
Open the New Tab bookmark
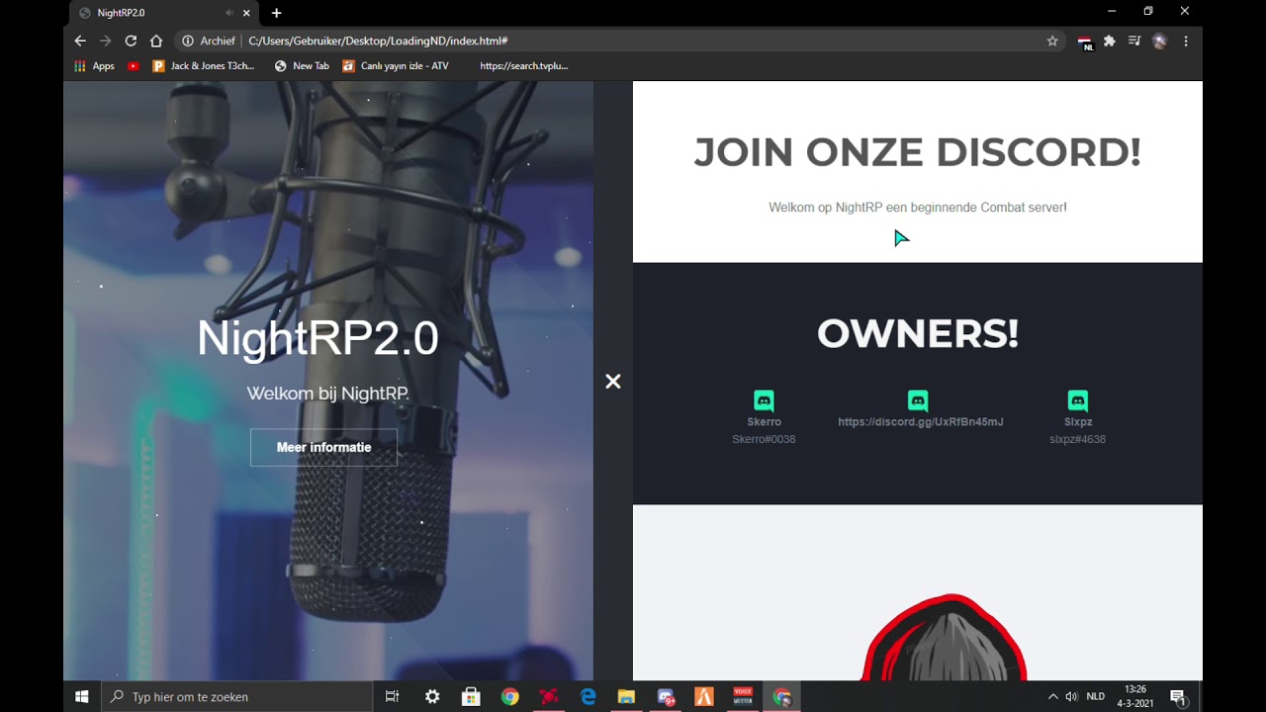pyautogui.click(x=302, y=66)
